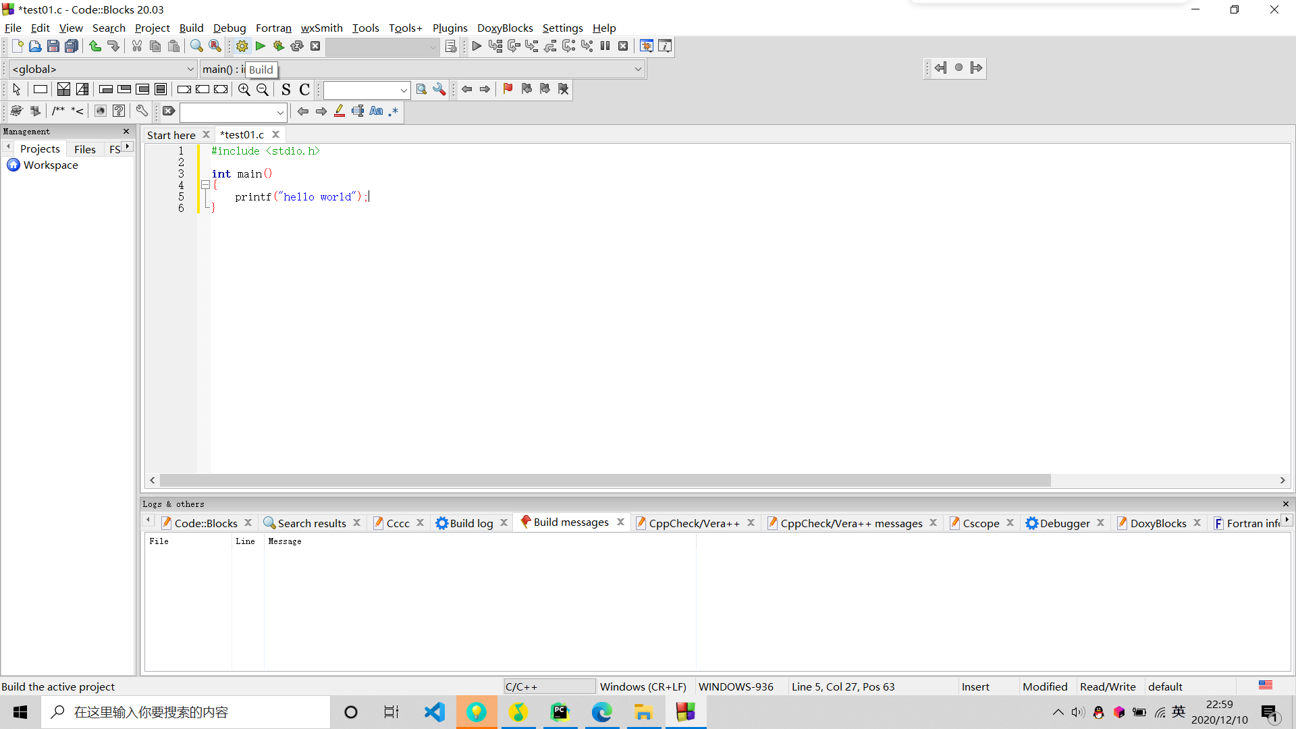
Task: Save the current file with floppy icon
Action: click(53, 46)
